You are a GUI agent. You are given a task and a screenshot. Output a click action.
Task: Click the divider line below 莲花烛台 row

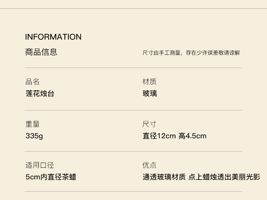point(133,110)
